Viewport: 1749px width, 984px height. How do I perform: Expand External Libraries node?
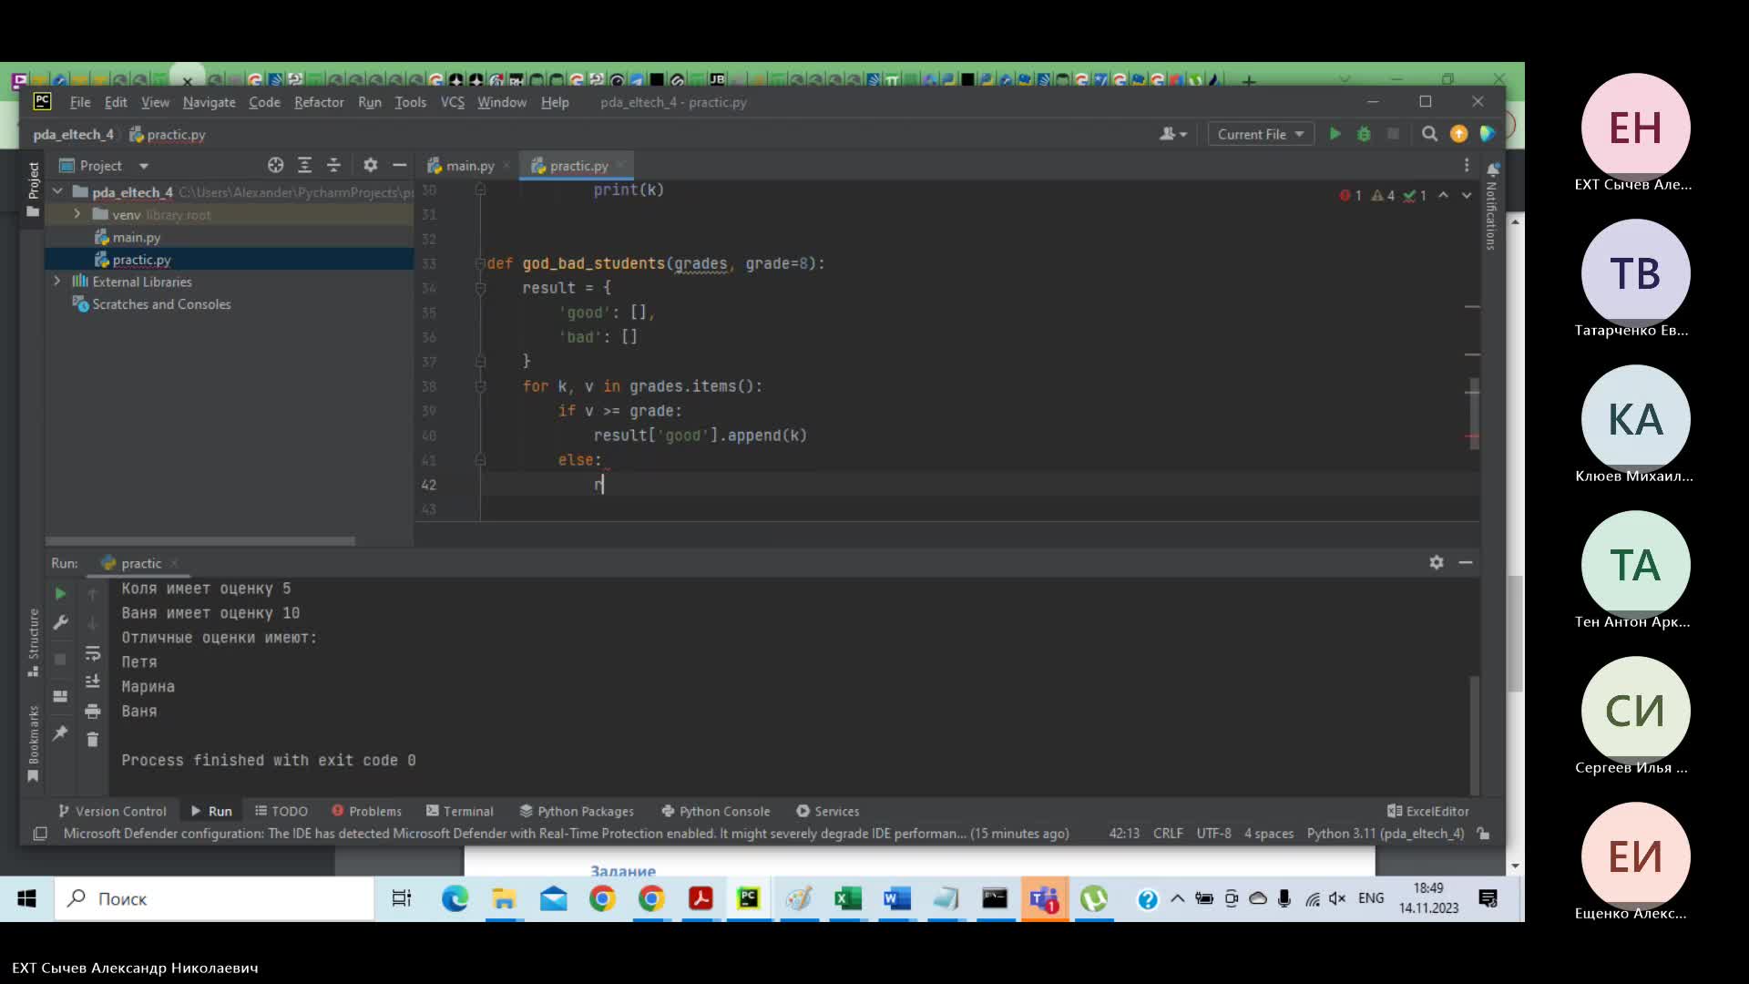click(57, 282)
